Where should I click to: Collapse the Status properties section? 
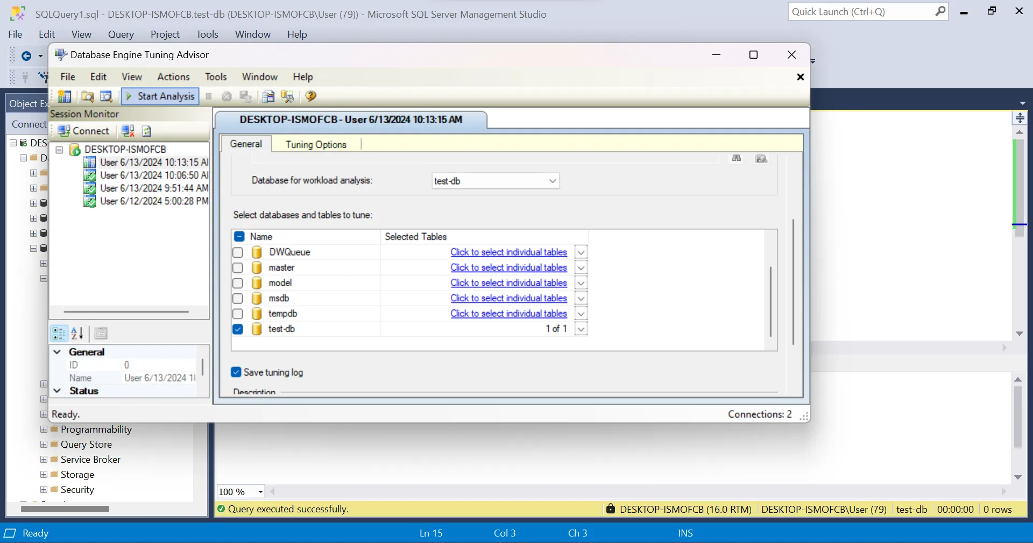pos(57,391)
